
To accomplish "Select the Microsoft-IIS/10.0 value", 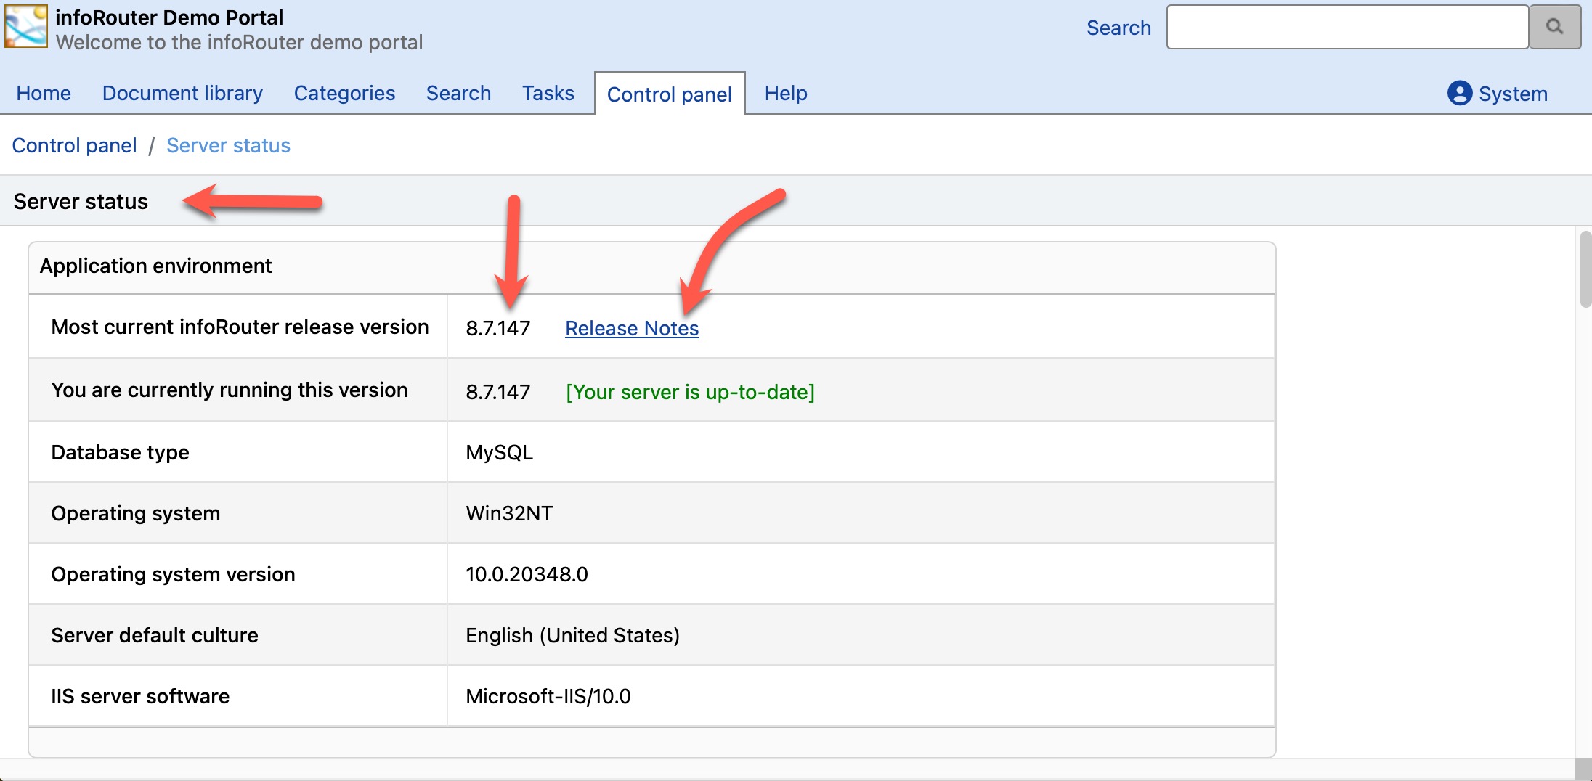I will coord(548,696).
